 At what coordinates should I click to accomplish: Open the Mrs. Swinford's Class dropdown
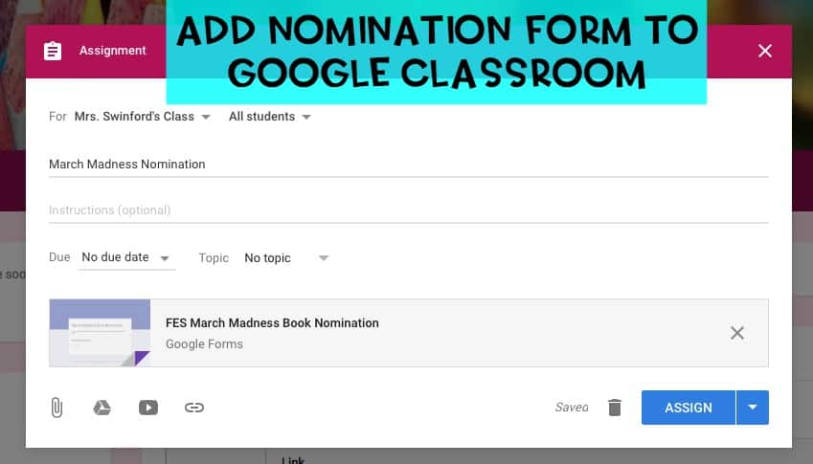tap(143, 117)
